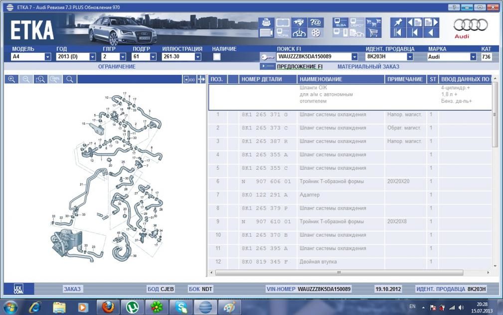Click the ?@ help icon

click(x=316, y=22)
